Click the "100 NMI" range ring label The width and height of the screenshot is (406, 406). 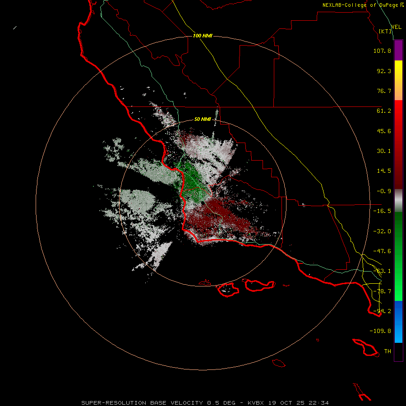203,36
